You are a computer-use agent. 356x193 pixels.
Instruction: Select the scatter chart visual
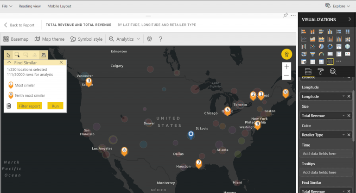coord(312,46)
